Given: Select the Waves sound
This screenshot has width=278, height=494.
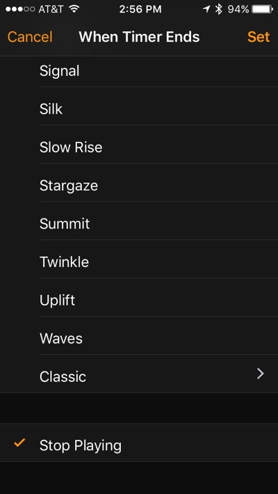Looking at the screenshot, I should [x=139, y=339].
